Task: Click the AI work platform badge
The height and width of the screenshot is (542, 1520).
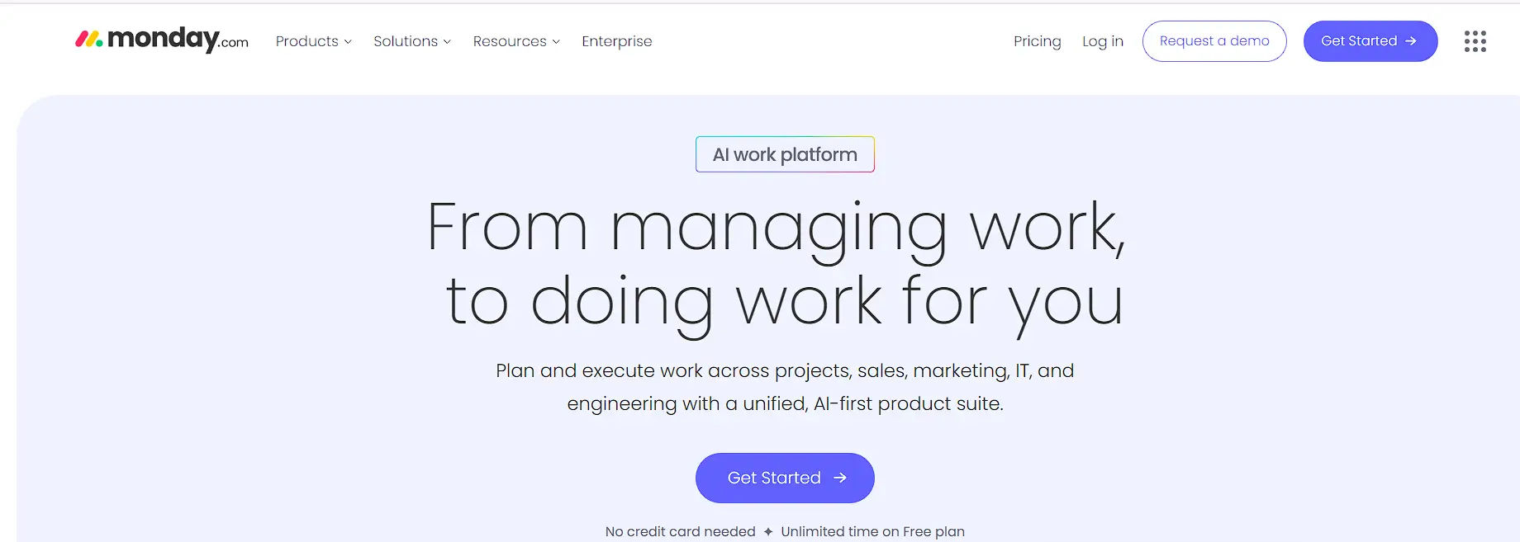Action: pyautogui.click(x=785, y=154)
